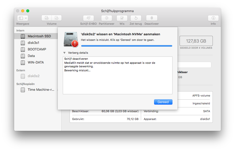This screenshot has height=151, width=235.
Task: Click the 'Beschikbaar' 60,06 GB value
Action: tap(120, 111)
